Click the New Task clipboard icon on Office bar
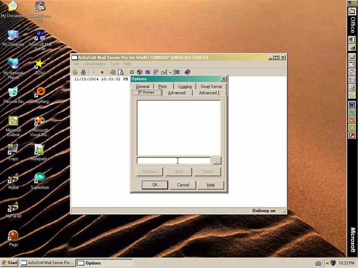Screen dimensions: 358x268 (x=352, y=73)
